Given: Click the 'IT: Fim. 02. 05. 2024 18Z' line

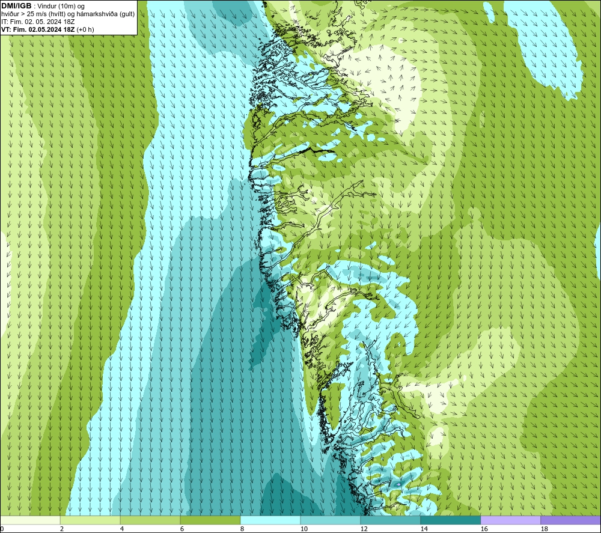Looking at the screenshot, I should 38,22.
